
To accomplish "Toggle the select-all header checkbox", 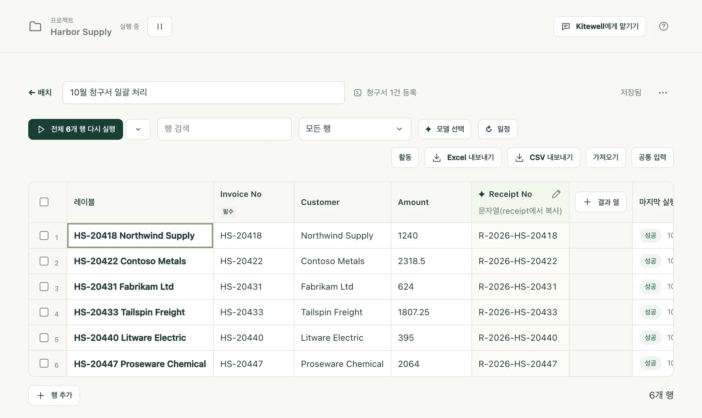I will (44, 202).
